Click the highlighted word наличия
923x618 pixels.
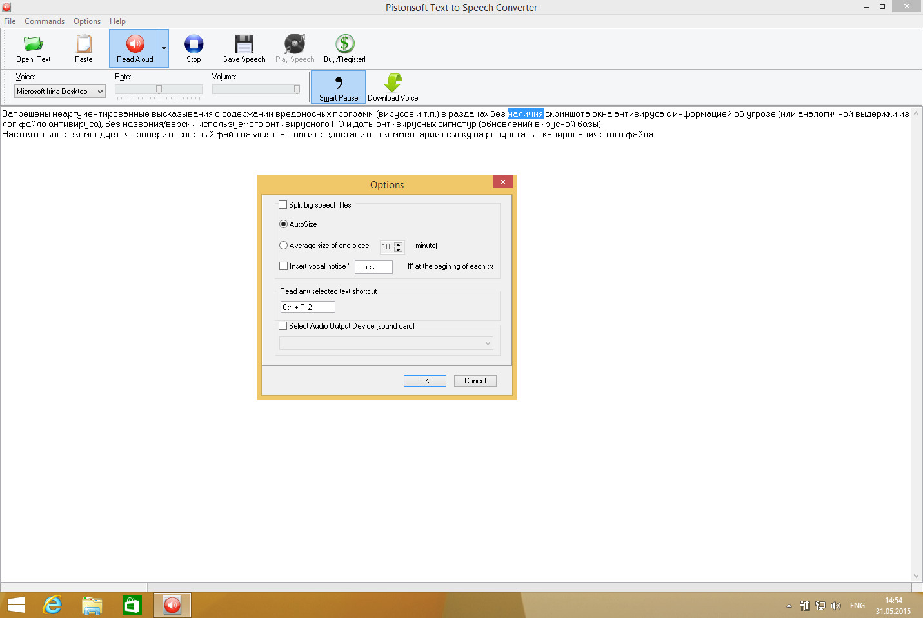[x=526, y=114]
